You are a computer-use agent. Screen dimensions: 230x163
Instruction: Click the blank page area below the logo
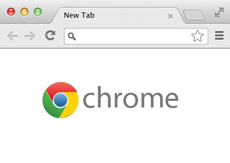pyautogui.click(x=115, y=141)
